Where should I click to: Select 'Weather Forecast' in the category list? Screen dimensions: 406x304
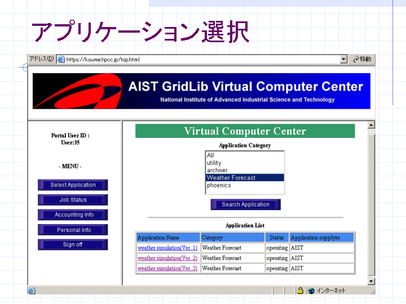pos(245,177)
